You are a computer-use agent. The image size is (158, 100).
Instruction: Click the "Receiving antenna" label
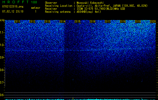pos(58,12)
